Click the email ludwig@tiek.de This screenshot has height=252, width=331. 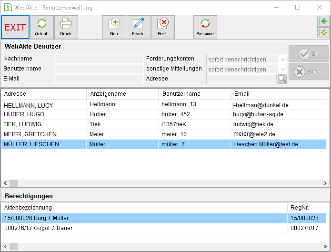[x=253, y=124]
